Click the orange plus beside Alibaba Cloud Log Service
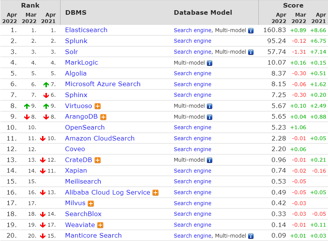Screen dimensions: 328x241 tap(155, 193)
